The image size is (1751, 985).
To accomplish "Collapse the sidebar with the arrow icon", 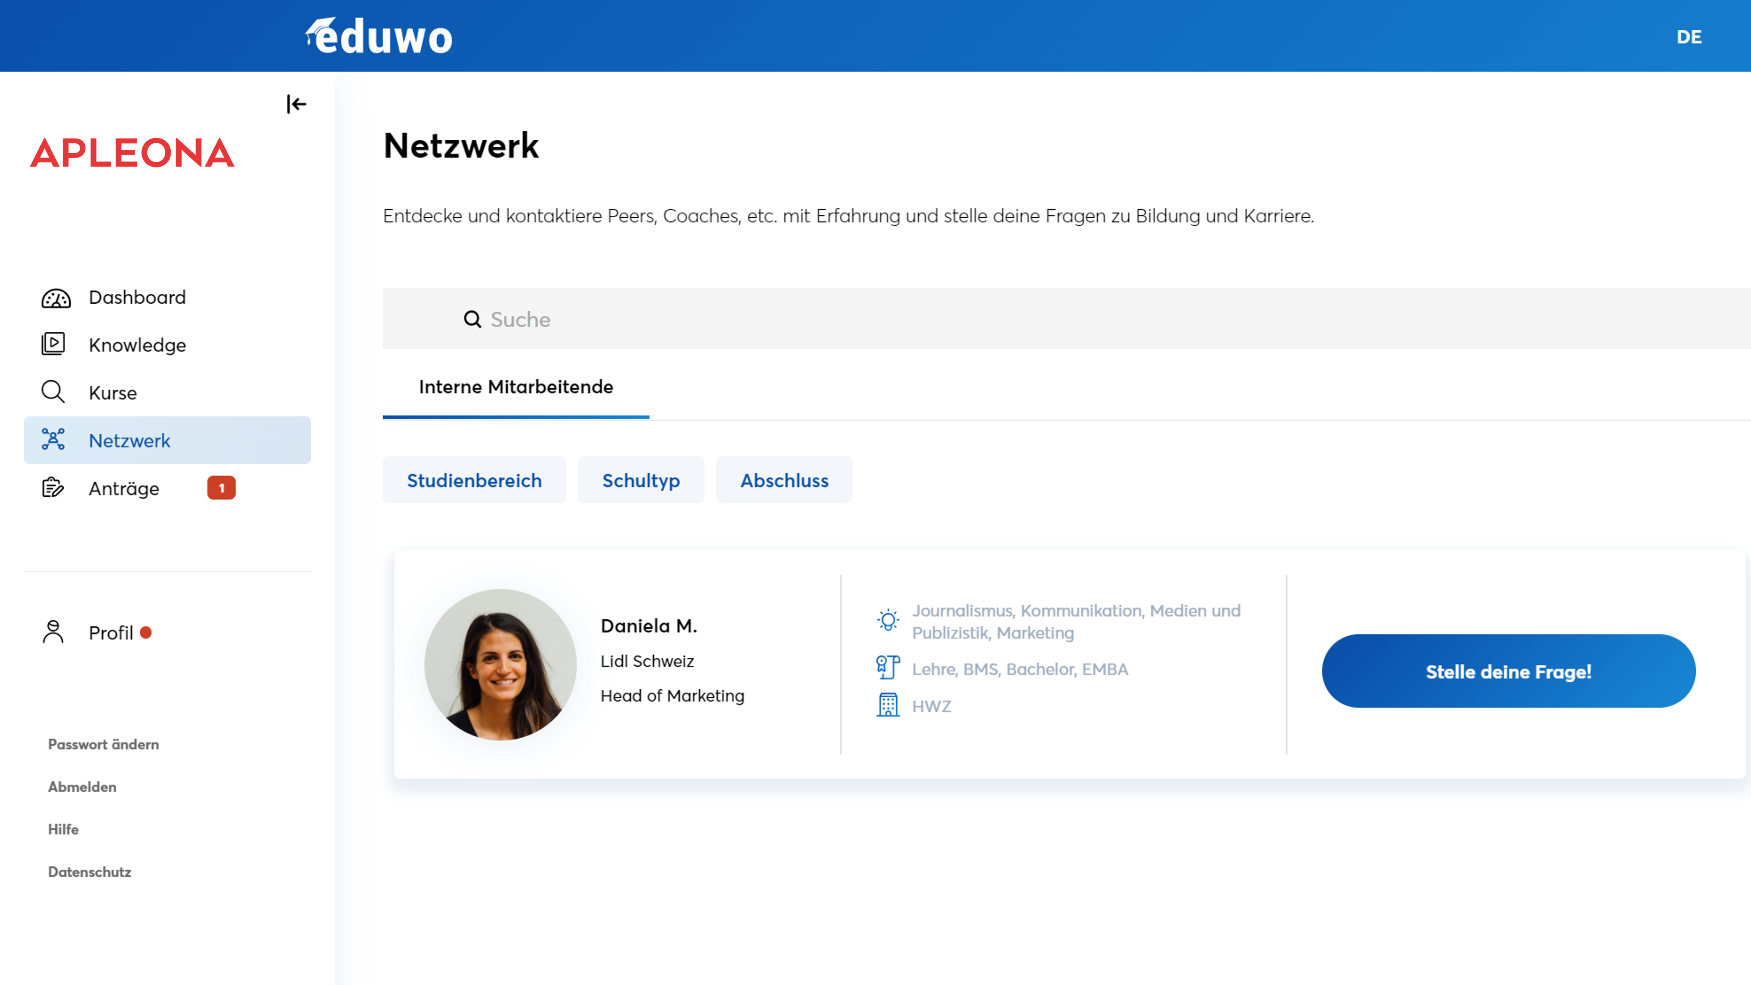I will tap(296, 104).
